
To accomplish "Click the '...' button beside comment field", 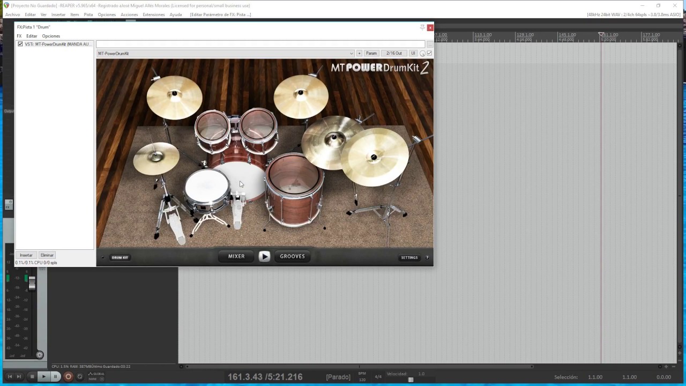I will tap(429, 44).
